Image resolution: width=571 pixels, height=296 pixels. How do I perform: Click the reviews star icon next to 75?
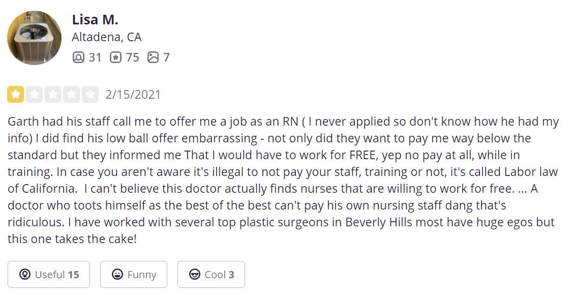point(116,57)
